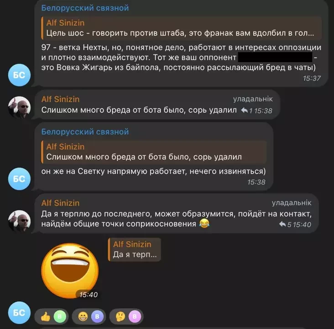
Task: Open the large laughing emoji sticker
Action: click(x=70, y=271)
